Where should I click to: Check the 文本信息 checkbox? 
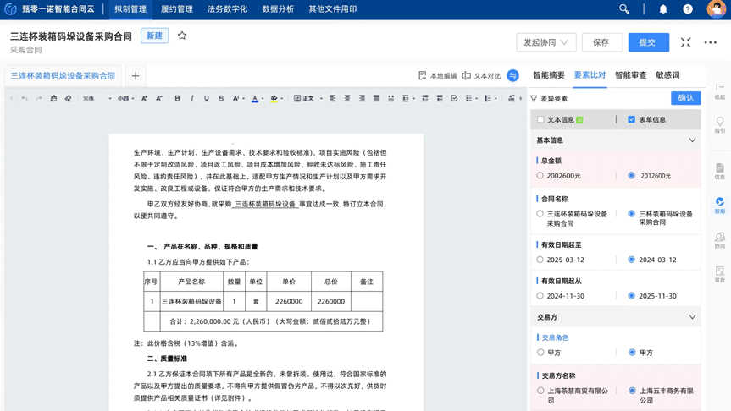[x=540, y=119]
